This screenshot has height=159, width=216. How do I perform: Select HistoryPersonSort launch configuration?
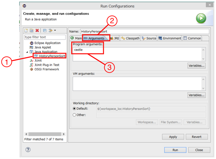(52, 56)
